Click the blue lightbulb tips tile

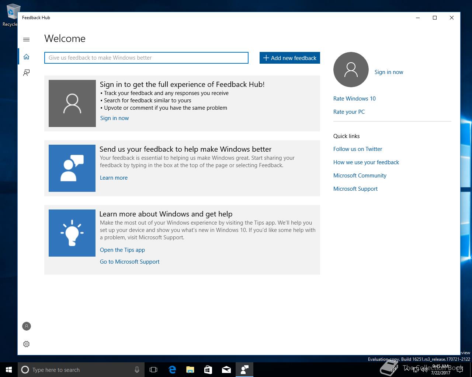click(72, 233)
